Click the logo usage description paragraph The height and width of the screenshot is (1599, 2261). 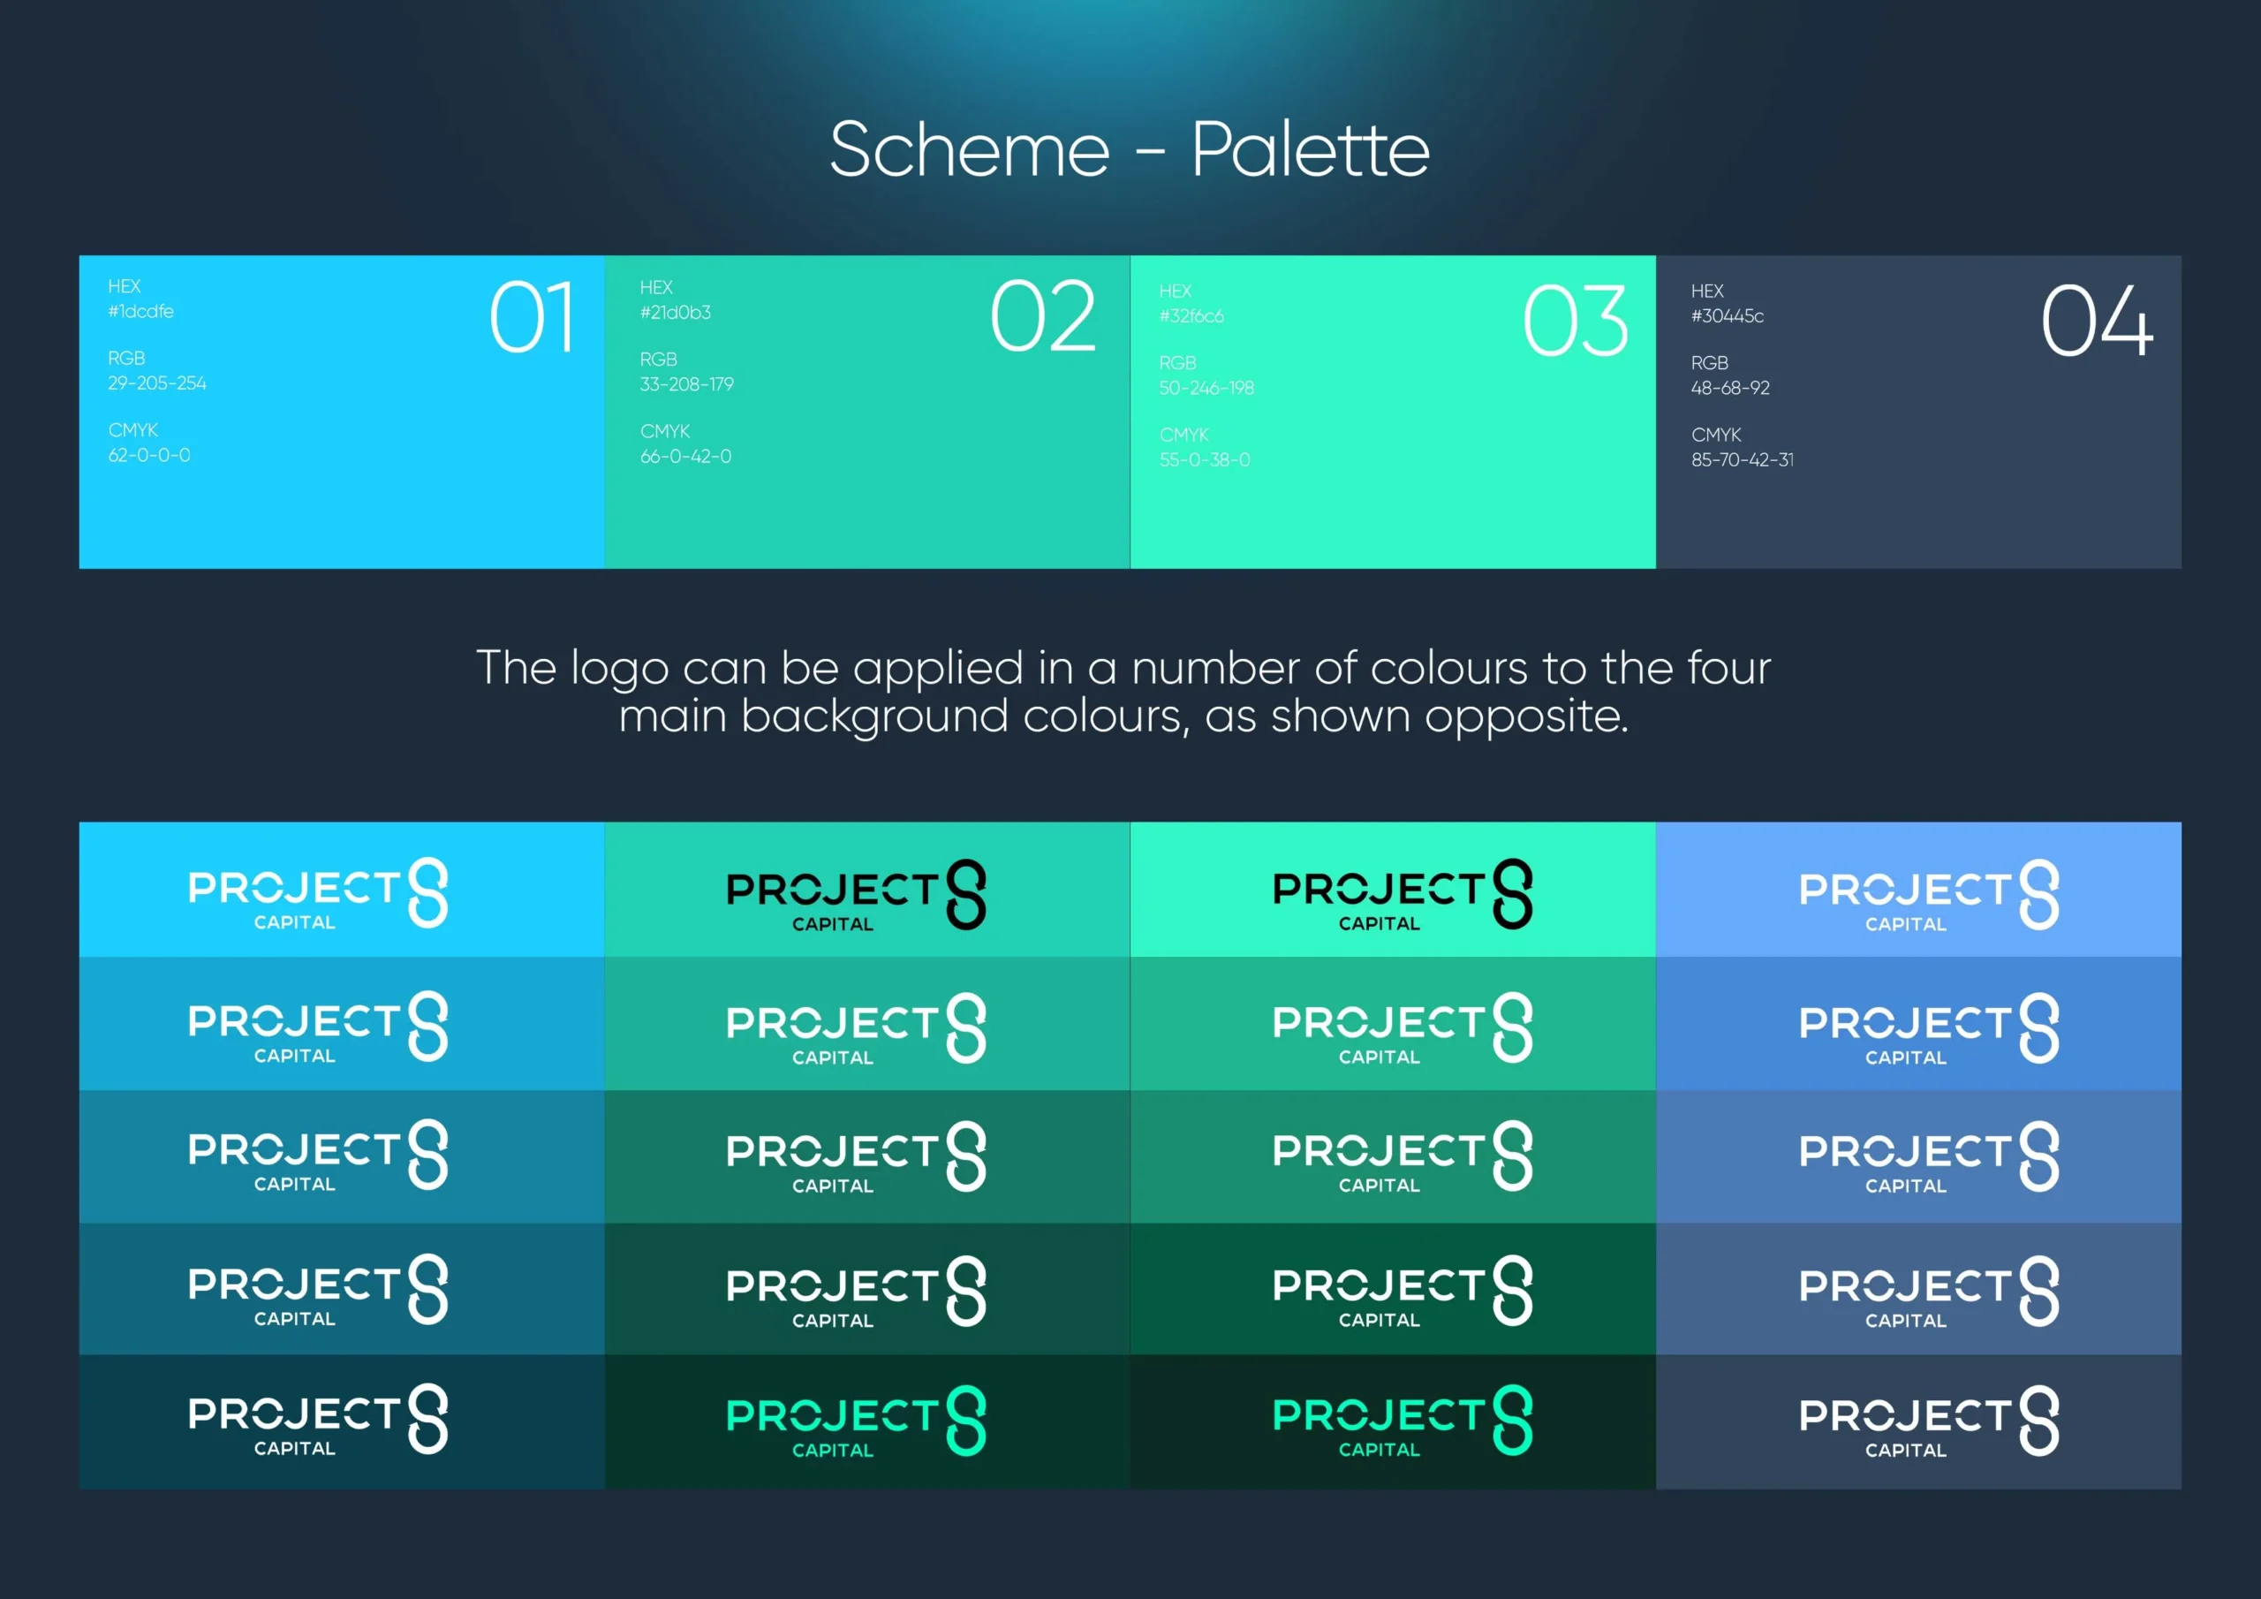(1123, 692)
